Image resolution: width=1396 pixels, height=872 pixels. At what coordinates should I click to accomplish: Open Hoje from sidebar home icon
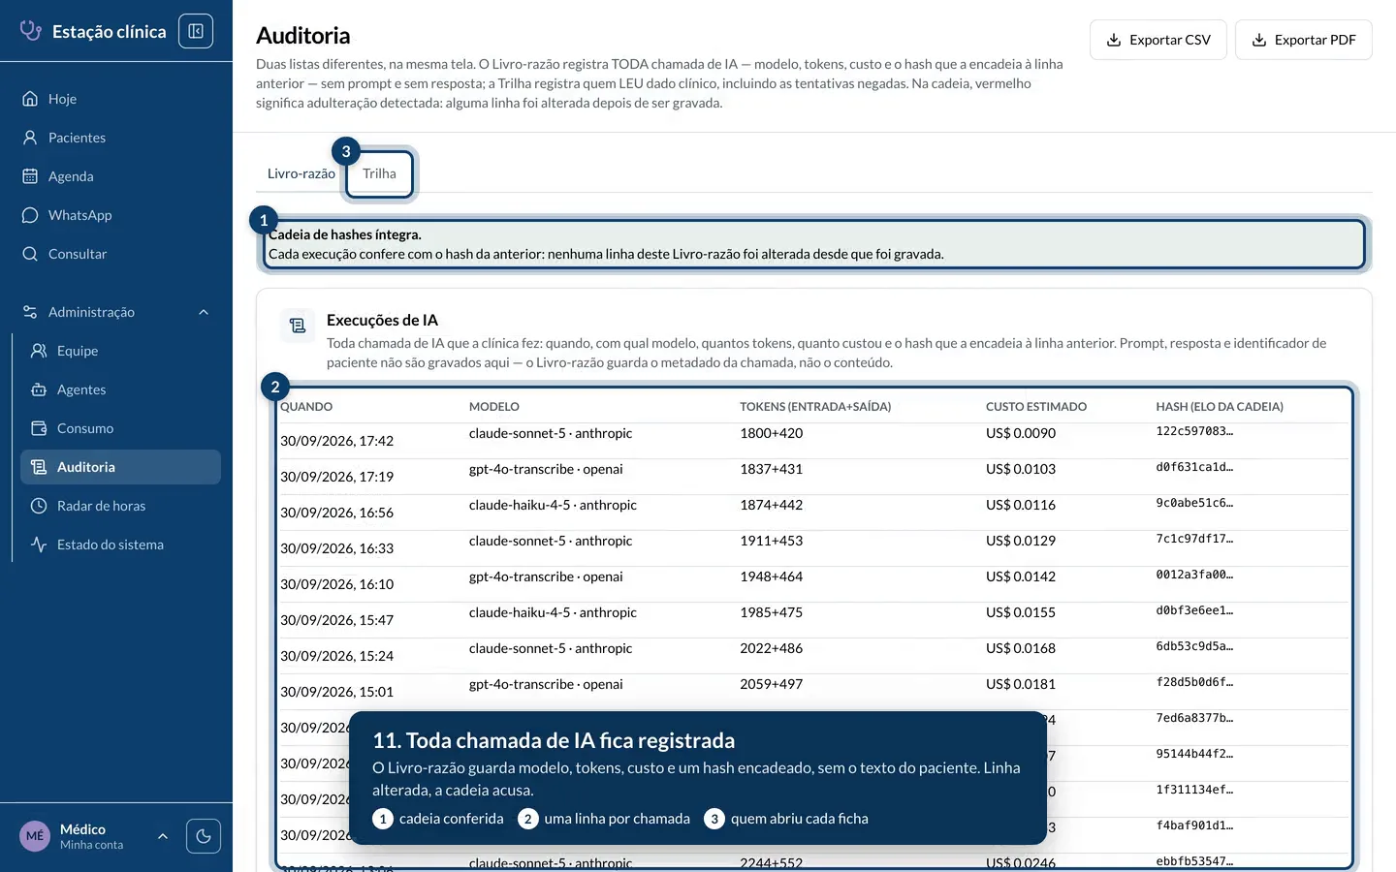(30, 99)
